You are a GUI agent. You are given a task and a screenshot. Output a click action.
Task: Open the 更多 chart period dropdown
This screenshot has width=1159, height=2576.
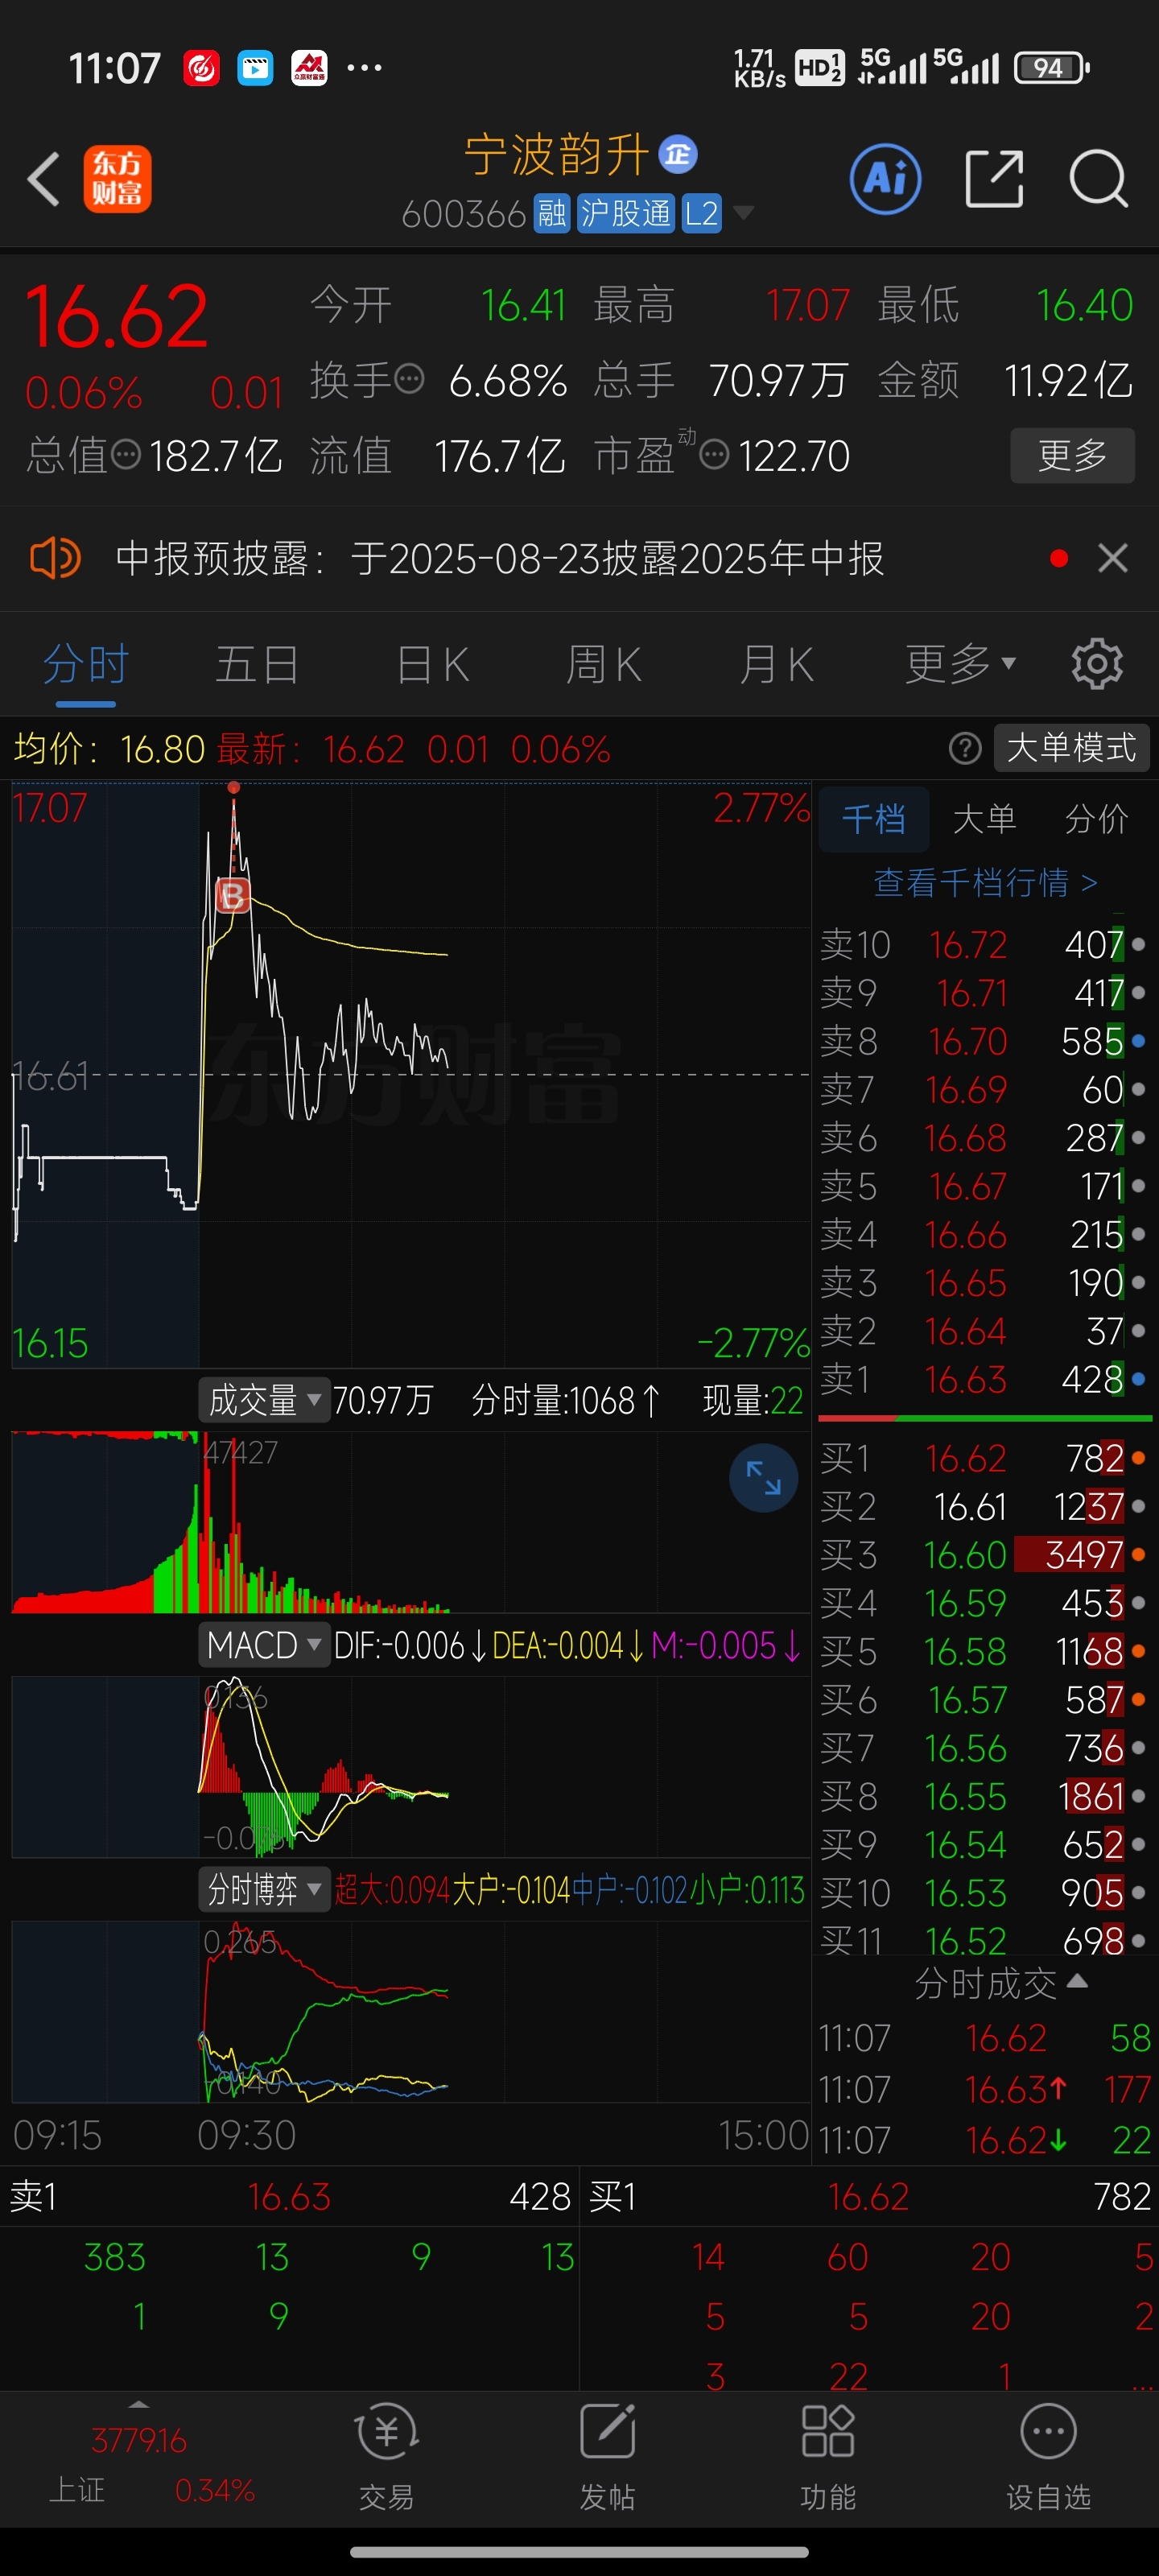(960, 664)
